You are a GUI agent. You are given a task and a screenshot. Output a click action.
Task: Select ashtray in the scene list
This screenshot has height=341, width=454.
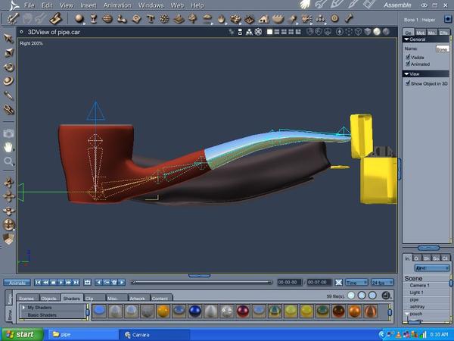(x=418, y=306)
